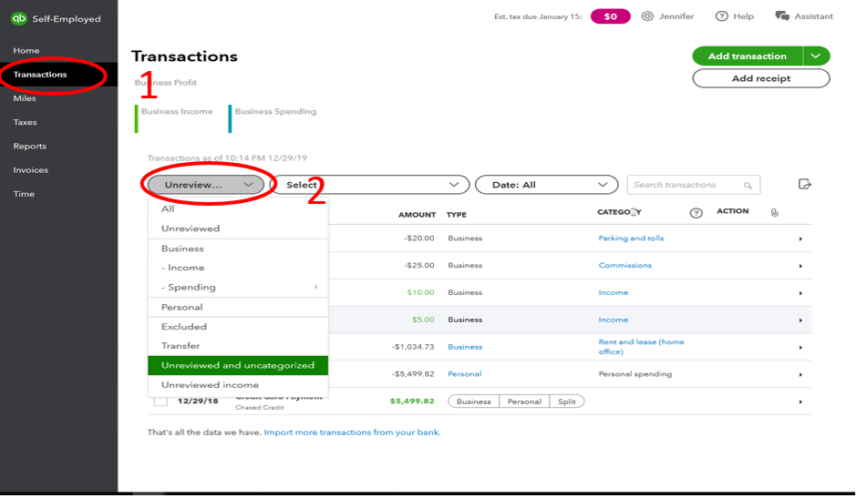867x498 pixels.
Task: Click the Personal spending category text
Action: click(635, 374)
